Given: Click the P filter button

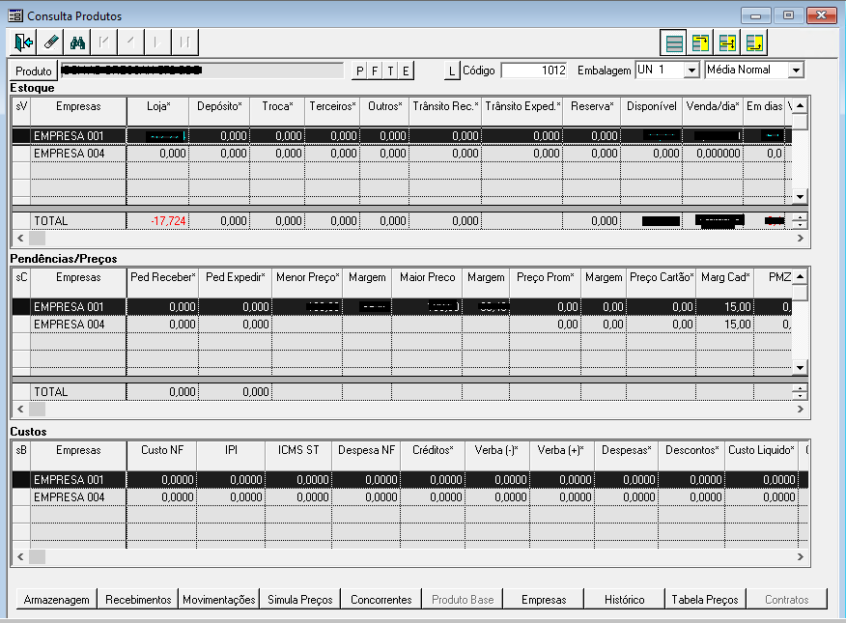Looking at the screenshot, I should [x=360, y=71].
